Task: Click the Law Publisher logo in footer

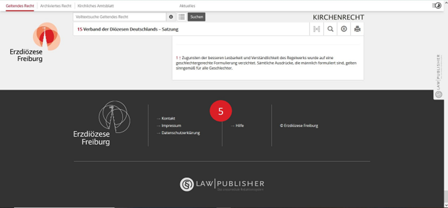Action: click(x=222, y=185)
